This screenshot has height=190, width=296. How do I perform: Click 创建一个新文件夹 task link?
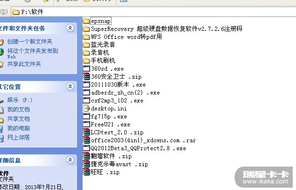(x=30, y=42)
